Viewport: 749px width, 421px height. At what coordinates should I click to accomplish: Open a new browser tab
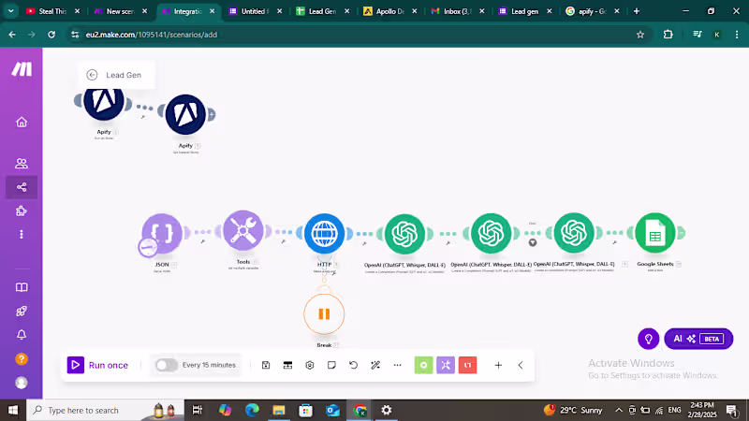[637, 11]
